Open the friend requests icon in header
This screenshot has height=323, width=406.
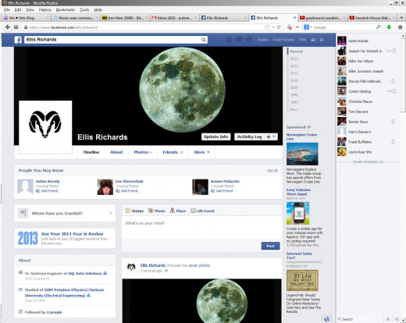229,40
